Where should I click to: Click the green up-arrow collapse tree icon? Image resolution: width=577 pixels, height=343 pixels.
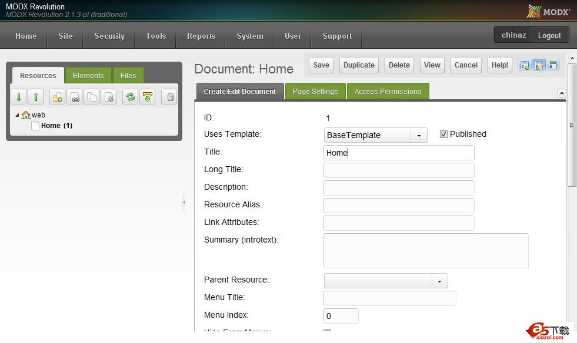tap(35, 97)
